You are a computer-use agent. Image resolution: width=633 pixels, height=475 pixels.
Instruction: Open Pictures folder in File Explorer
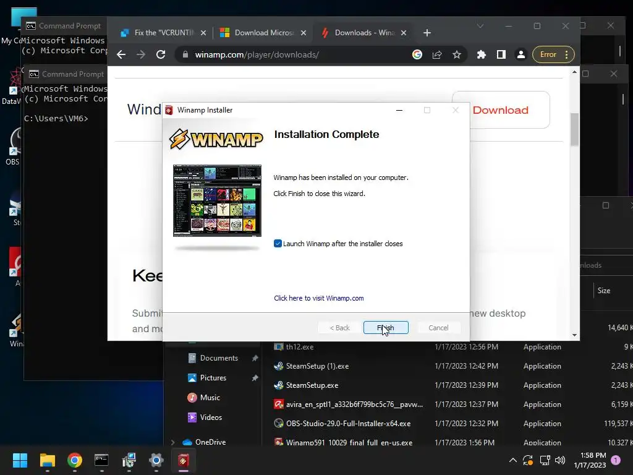point(213,378)
